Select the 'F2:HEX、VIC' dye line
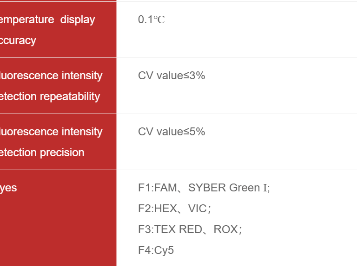 pos(174,209)
